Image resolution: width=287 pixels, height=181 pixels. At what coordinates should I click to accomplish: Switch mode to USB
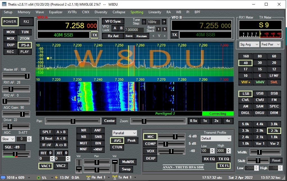click(260, 93)
